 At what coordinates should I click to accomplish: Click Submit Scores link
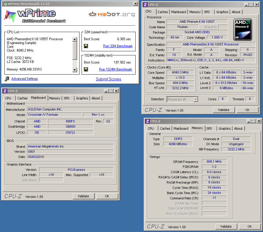tap(108, 79)
